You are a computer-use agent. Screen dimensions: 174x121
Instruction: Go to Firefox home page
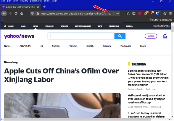click(22, 14)
